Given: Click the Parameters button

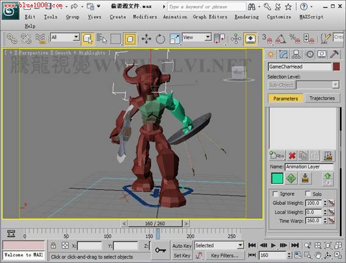Looking at the screenshot, I should tap(286, 98).
